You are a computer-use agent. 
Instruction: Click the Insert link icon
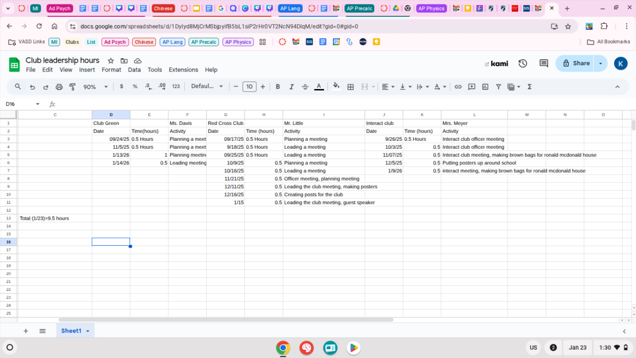[x=458, y=87]
